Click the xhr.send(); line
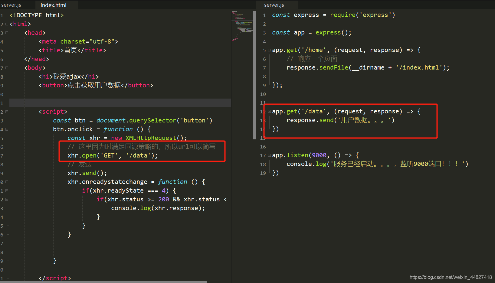 point(87,173)
